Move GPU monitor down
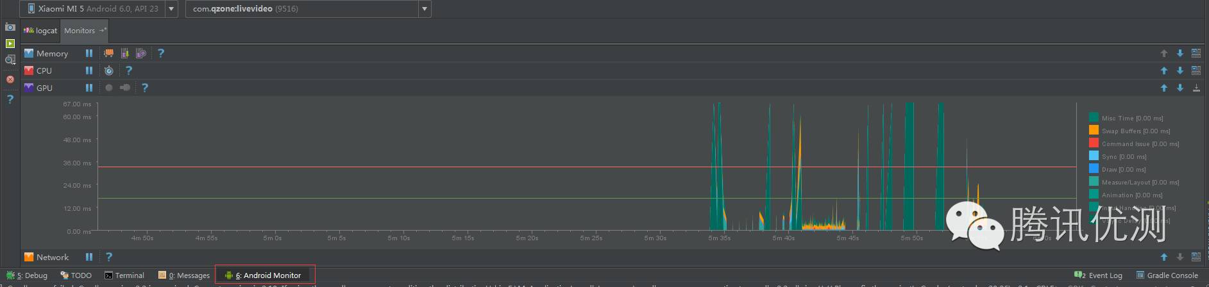1209x287 pixels. [1179, 88]
